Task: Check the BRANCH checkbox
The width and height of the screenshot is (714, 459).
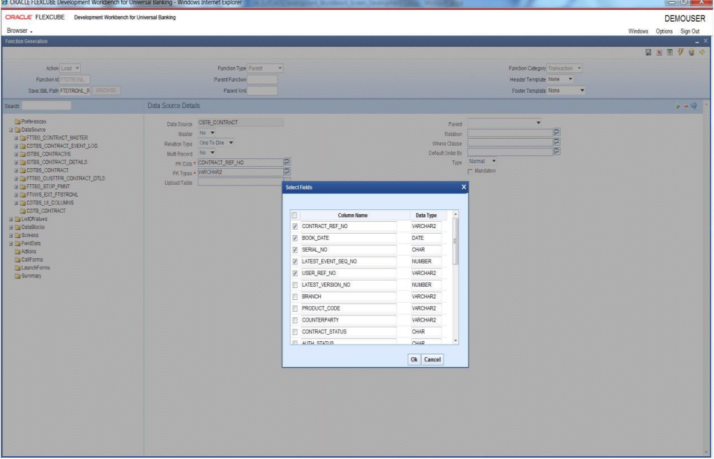Action: tap(295, 297)
